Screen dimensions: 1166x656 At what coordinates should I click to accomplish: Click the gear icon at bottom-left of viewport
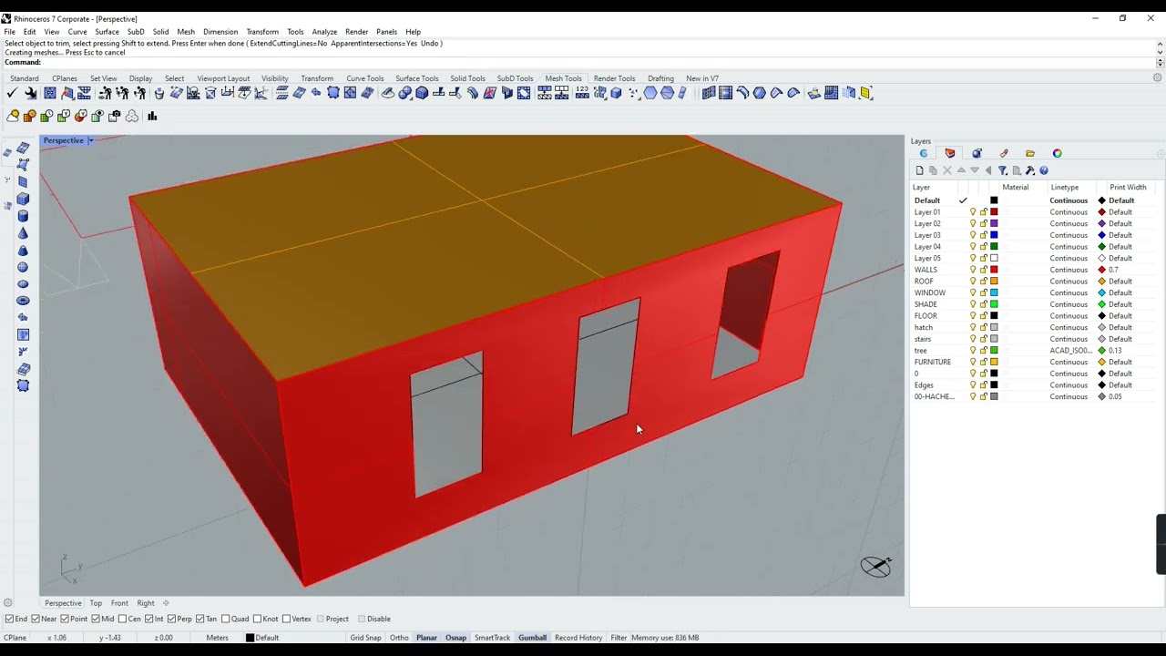[x=8, y=603]
